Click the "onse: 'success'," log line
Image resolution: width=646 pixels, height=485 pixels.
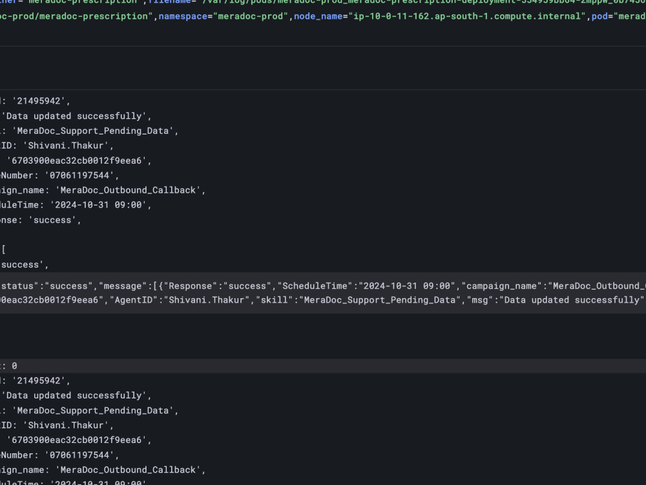pyautogui.click(x=40, y=220)
